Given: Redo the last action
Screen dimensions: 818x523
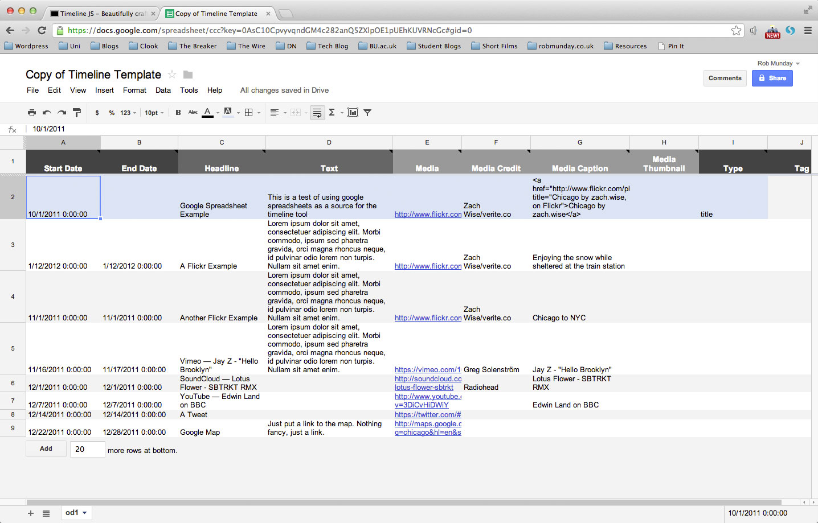Looking at the screenshot, I should tap(62, 113).
